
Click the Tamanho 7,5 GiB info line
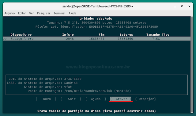(97, 23)
